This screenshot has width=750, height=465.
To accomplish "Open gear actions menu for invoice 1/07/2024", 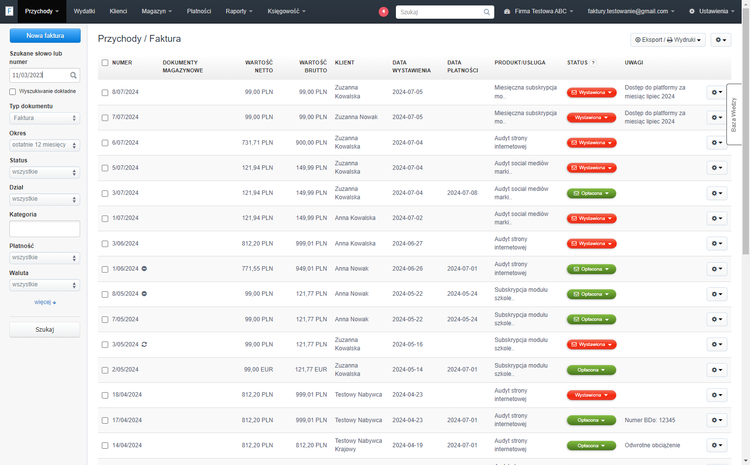I will (x=717, y=218).
